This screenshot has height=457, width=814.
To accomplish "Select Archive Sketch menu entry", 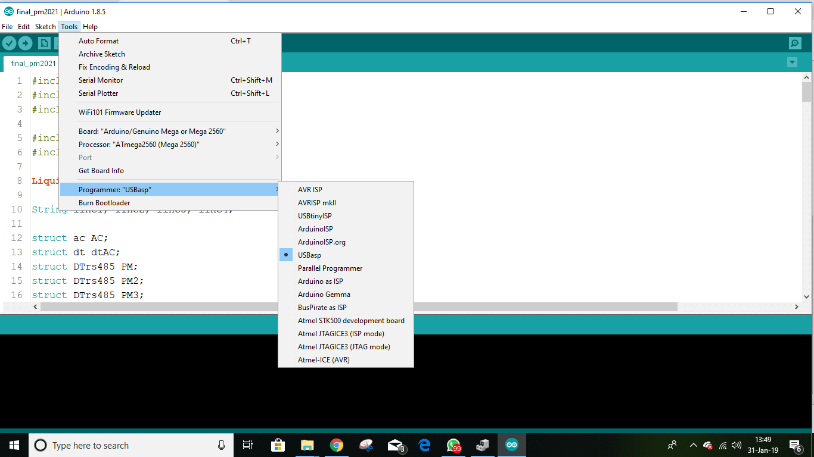I will [x=170, y=54].
